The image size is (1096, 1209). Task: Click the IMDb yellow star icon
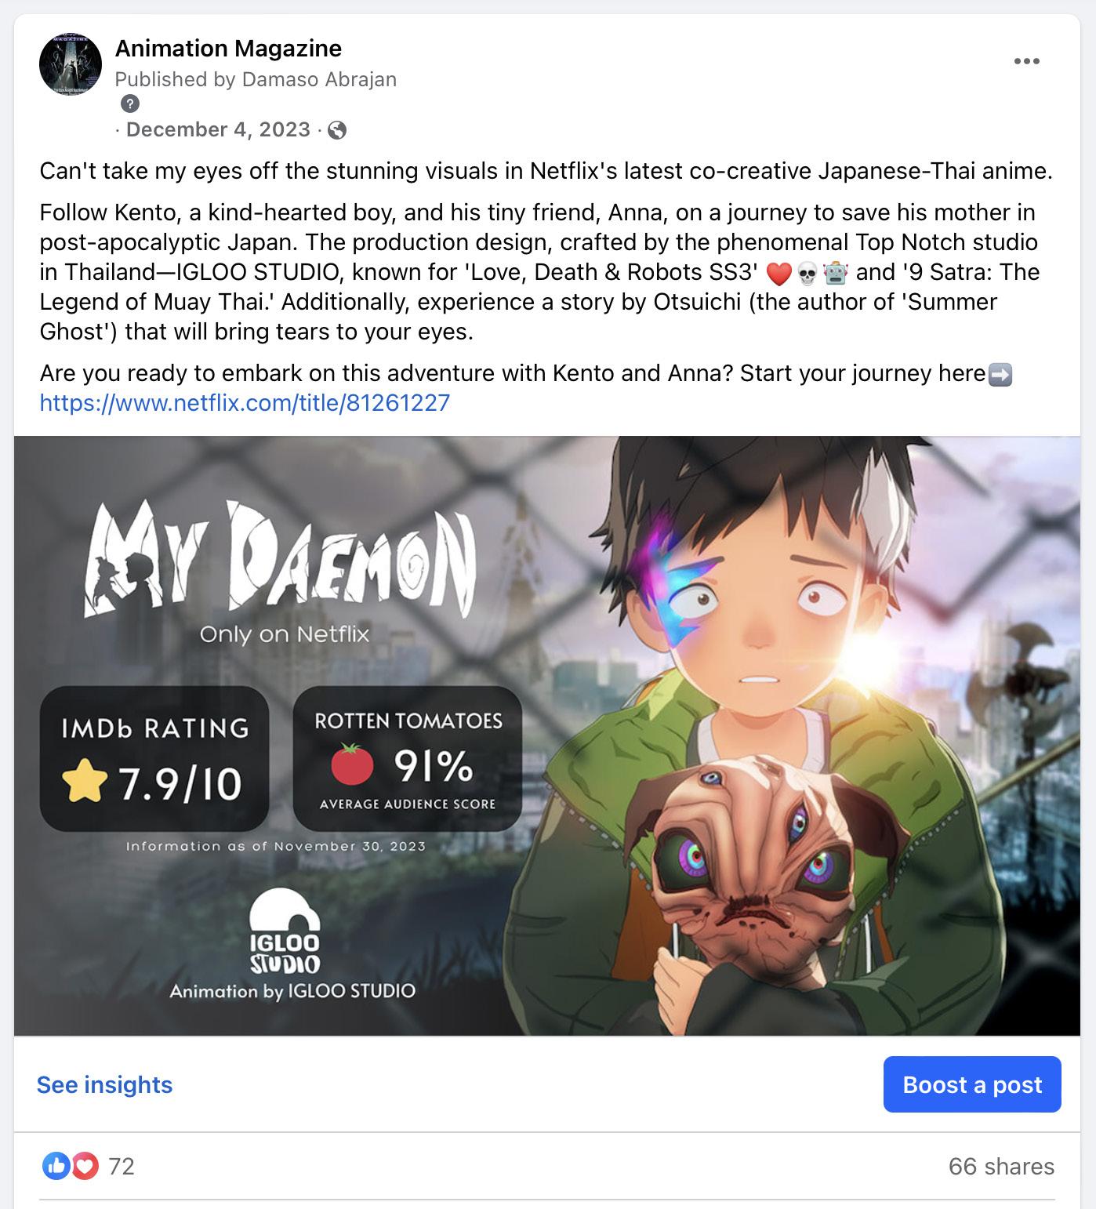tap(84, 784)
